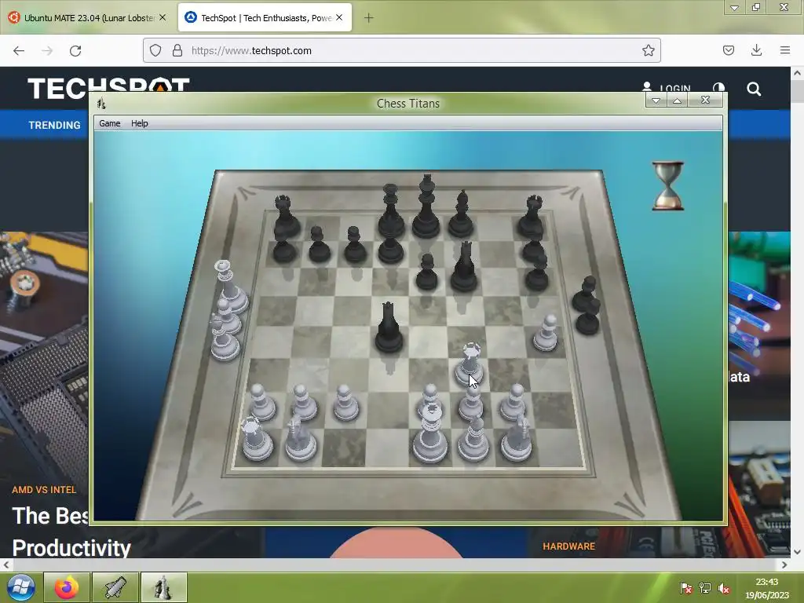Viewport: 804px width, 603px height.
Task: Open the Firefox hamburger menu
Action: tap(785, 50)
